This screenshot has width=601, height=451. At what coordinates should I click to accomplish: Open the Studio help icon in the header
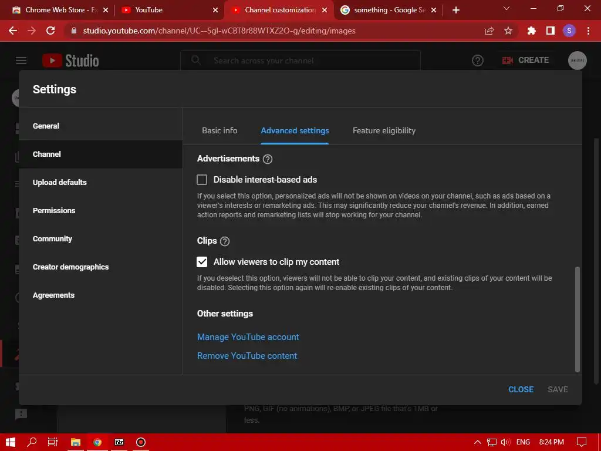(x=478, y=60)
